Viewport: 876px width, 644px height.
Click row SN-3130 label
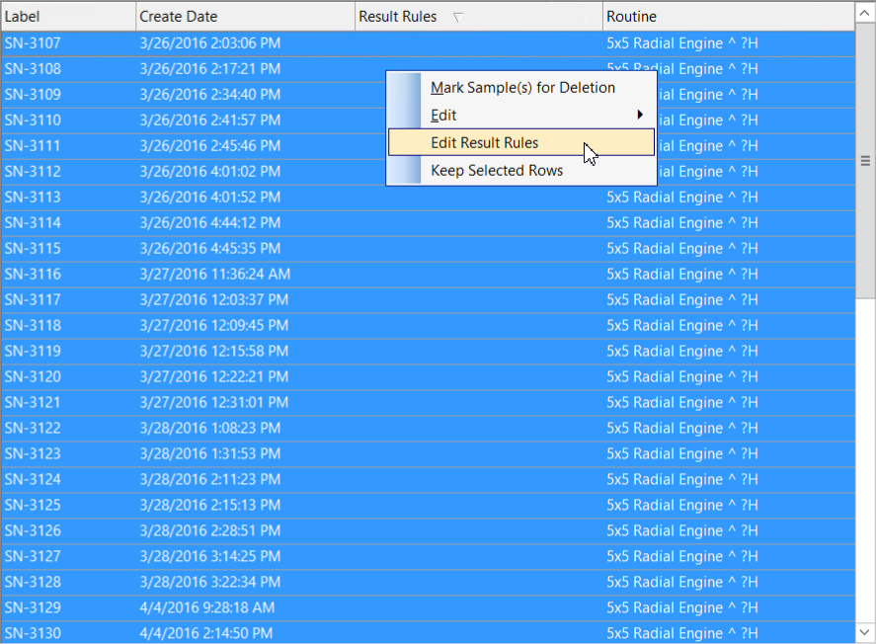(x=33, y=633)
